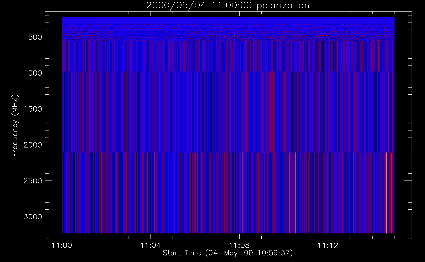Viewport: 425px width, 262px height.
Task: Click the plot title '2000/05/04 11:00:00 polarization'
Action: coord(228,6)
